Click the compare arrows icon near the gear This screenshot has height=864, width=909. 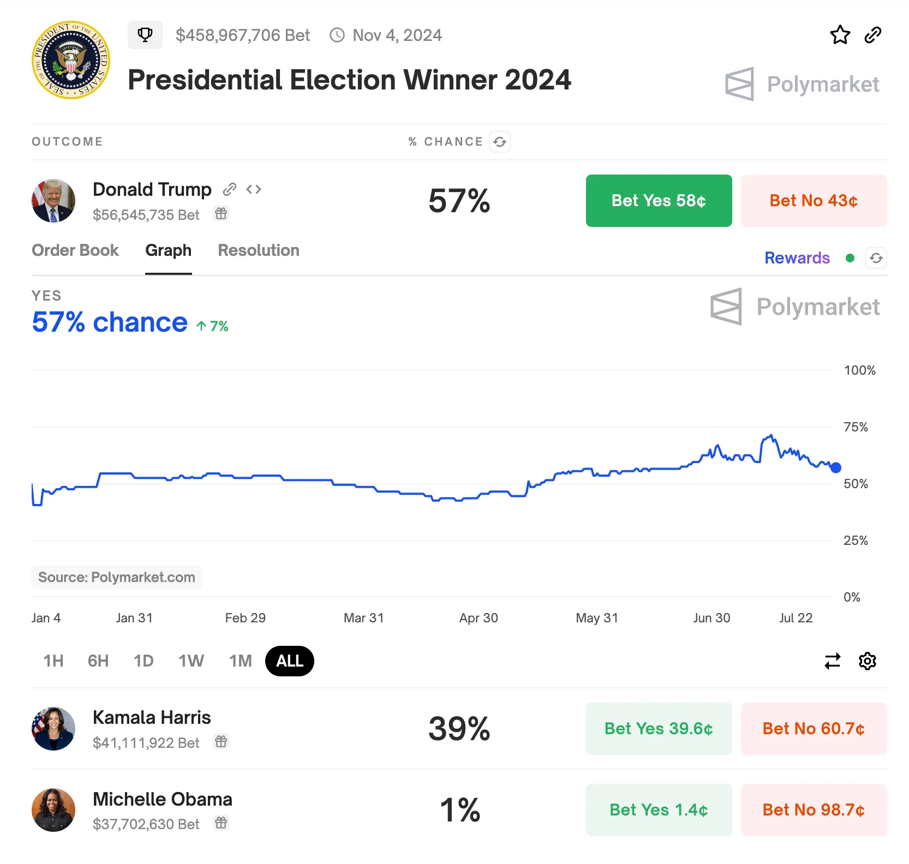click(x=832, y=661)
